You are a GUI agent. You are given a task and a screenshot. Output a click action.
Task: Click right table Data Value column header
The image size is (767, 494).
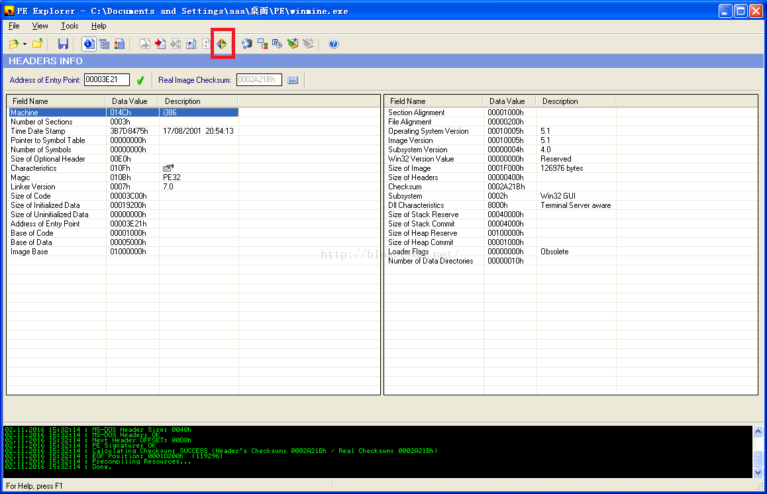point(510,101)
